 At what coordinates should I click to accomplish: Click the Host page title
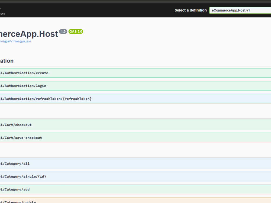point(29,34)
